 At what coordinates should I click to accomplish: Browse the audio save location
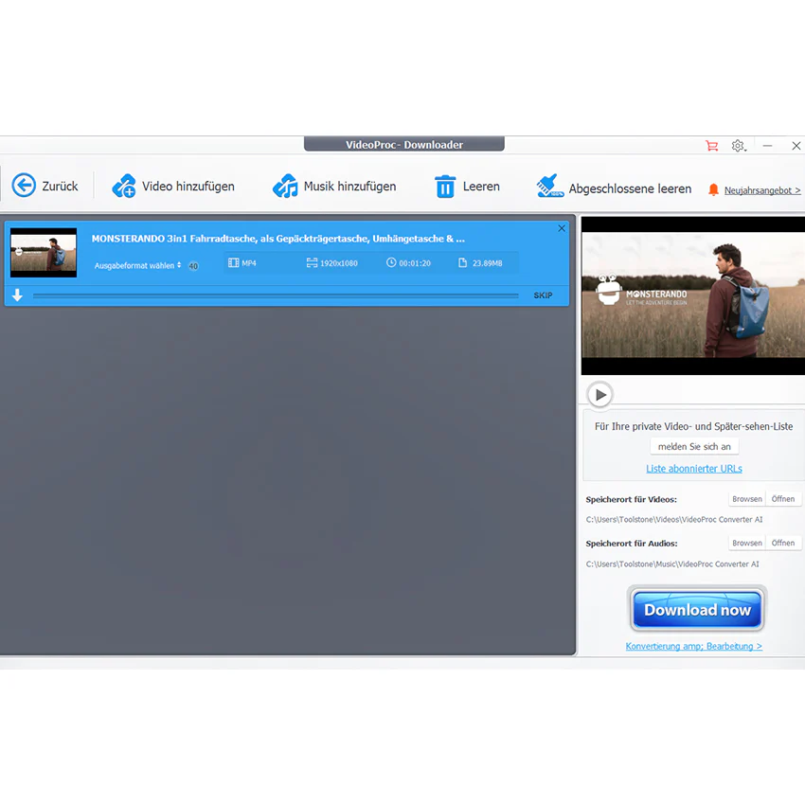pyautogui.click(x=747, y=544)
